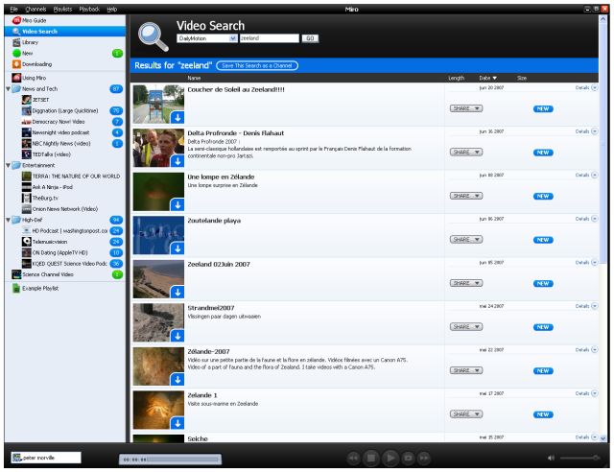The image size is (614, 472).
Task: Click NEW badge for Zeeland 02Juin 2007
Action: click(543, 284)
